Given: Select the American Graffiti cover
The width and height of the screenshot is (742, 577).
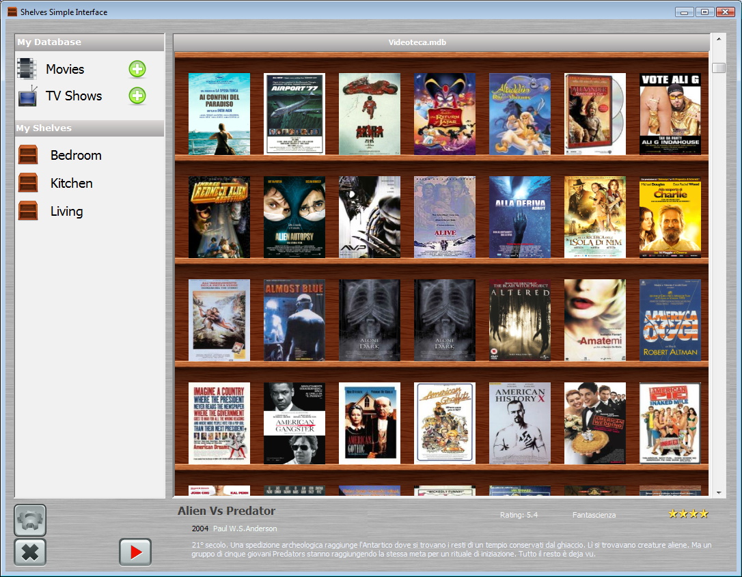Looking at the screenshot, I should (x=445, y=423).
